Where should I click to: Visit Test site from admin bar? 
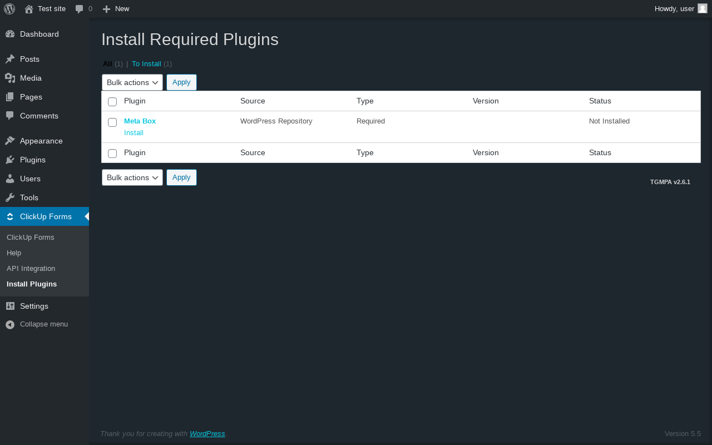[52, 9]
